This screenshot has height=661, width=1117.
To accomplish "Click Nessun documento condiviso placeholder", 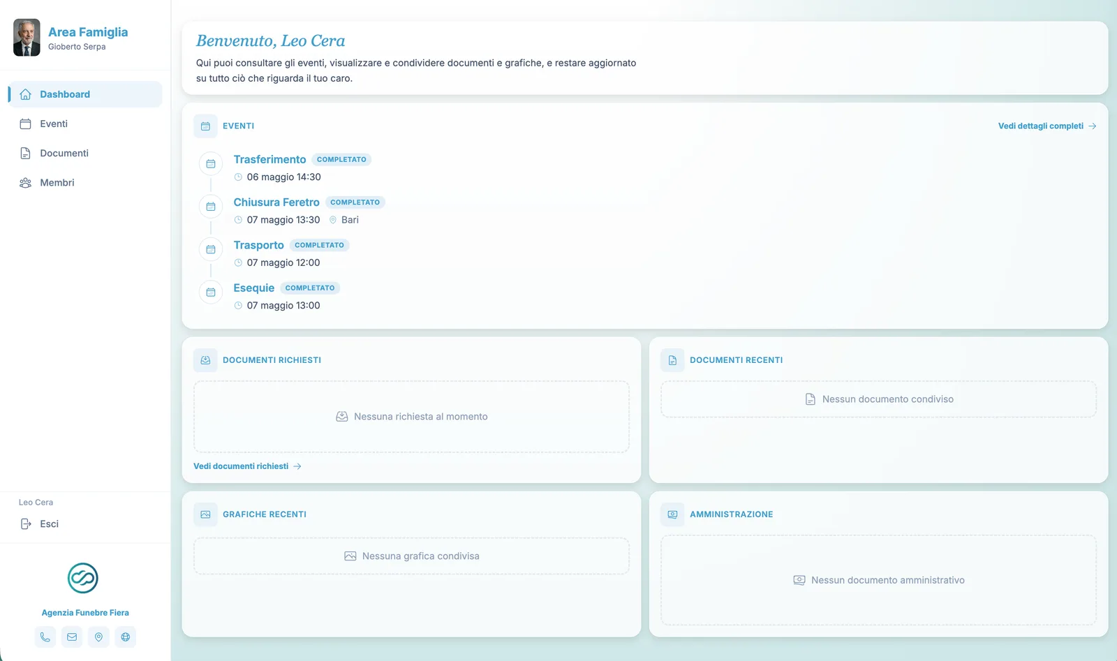I will coord(878,399).
